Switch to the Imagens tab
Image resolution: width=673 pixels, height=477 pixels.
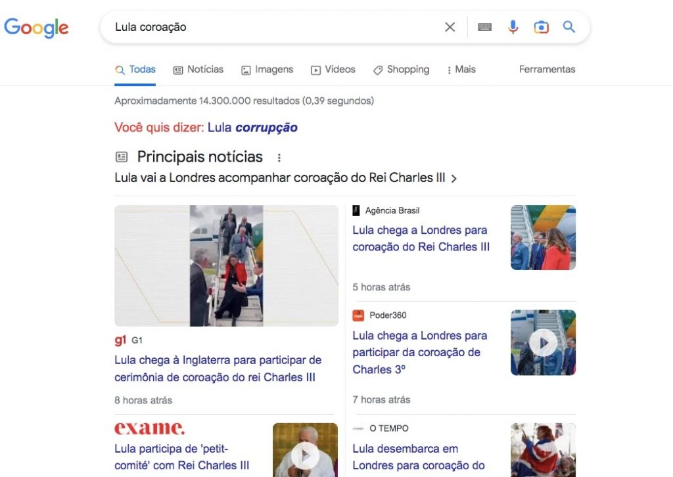point(267,70)
